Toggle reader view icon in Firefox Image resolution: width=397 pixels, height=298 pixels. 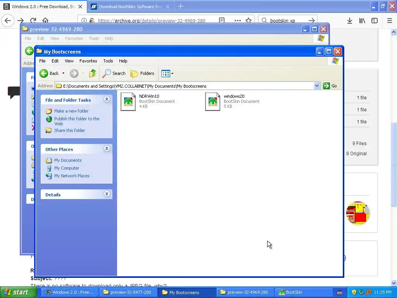(x=222, y=20)
